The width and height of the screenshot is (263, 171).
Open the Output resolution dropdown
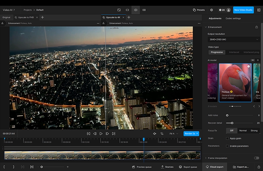coord(234,39)
